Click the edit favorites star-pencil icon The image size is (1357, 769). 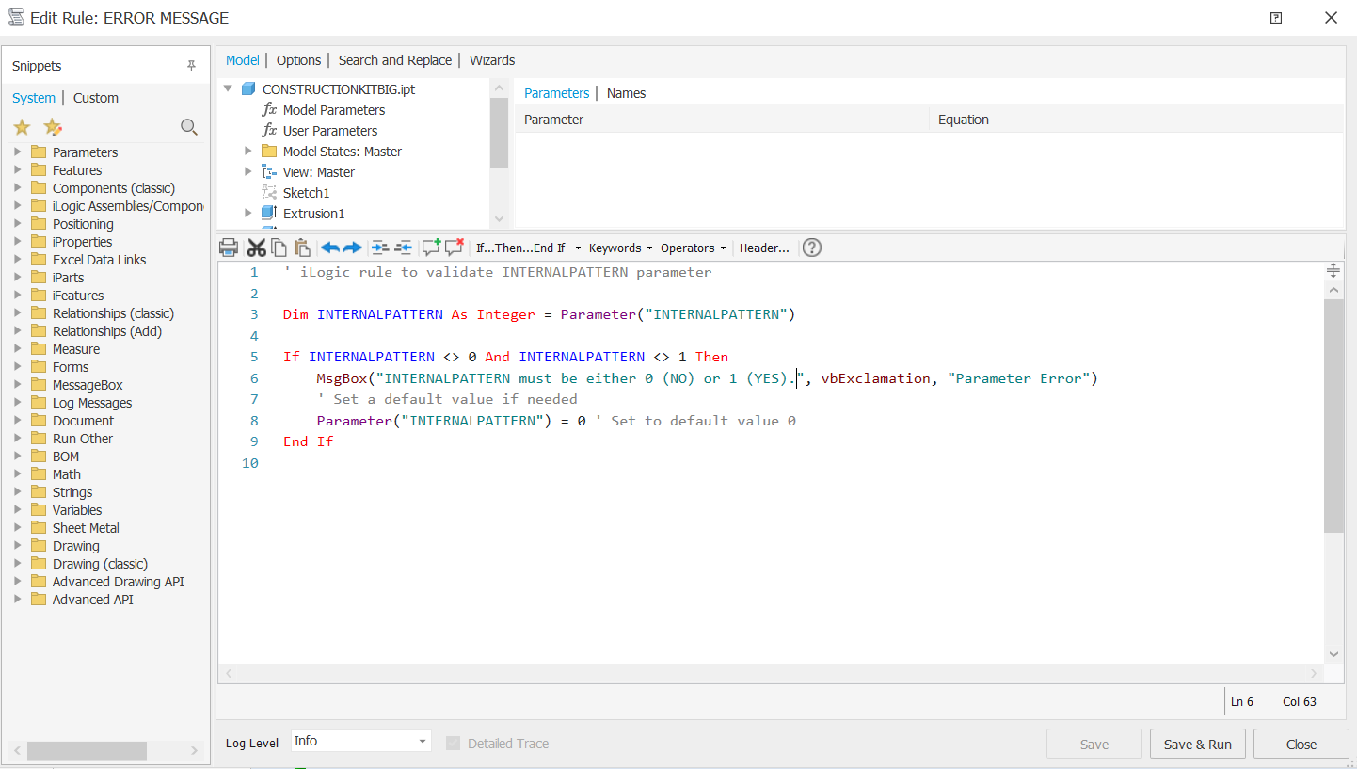coord(53,127)
